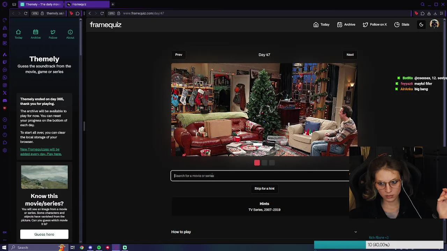Open the Windows Start menu

[4, 248]
